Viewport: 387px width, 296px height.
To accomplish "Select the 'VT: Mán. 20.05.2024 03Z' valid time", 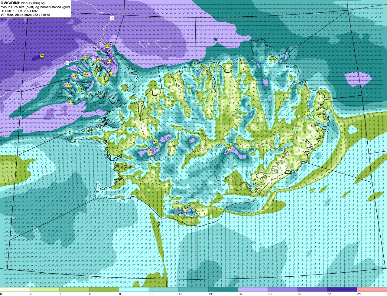I will [x=19, y=15].
